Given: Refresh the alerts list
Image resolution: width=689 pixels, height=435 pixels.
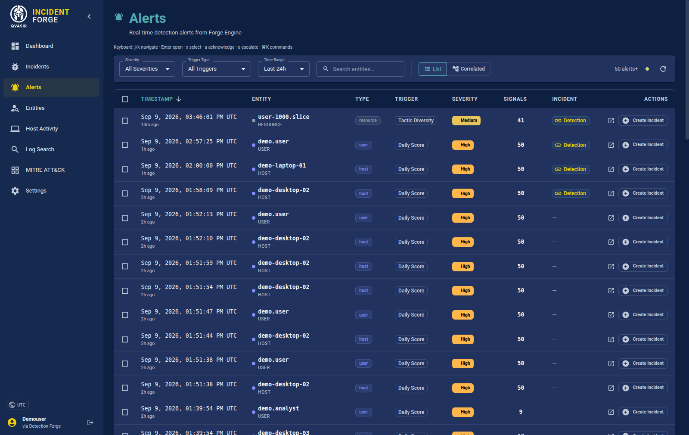Looking at the screenshot, I should (663, 69).
